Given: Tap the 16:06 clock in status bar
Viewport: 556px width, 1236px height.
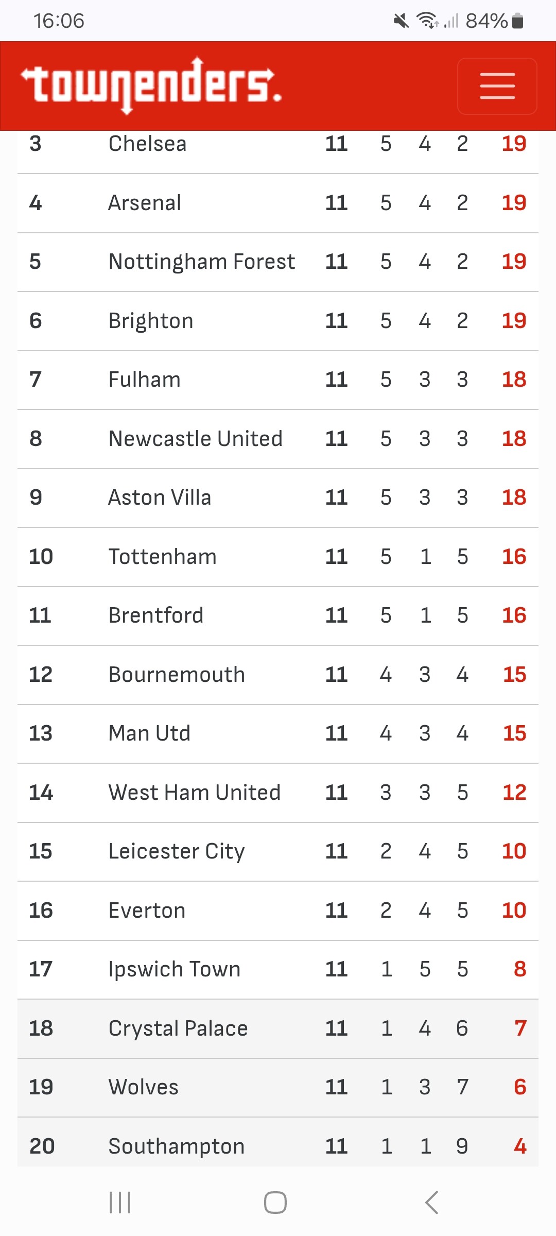Looking at the screenshot, I should [x=59, y=21].
